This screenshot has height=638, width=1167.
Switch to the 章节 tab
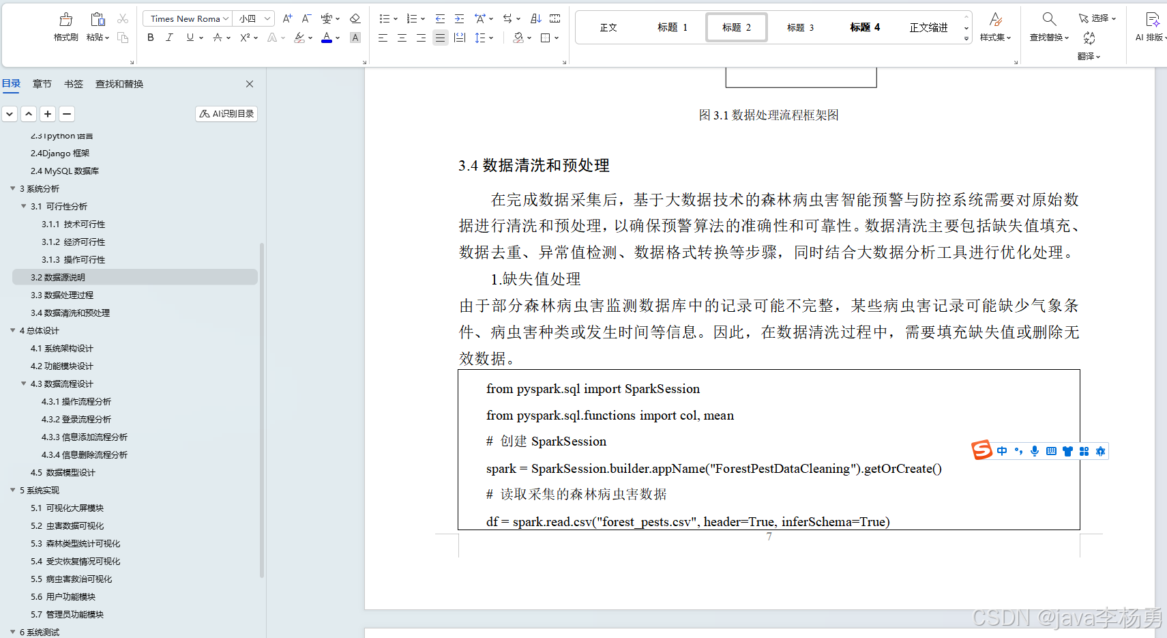(x=42, y=84)
